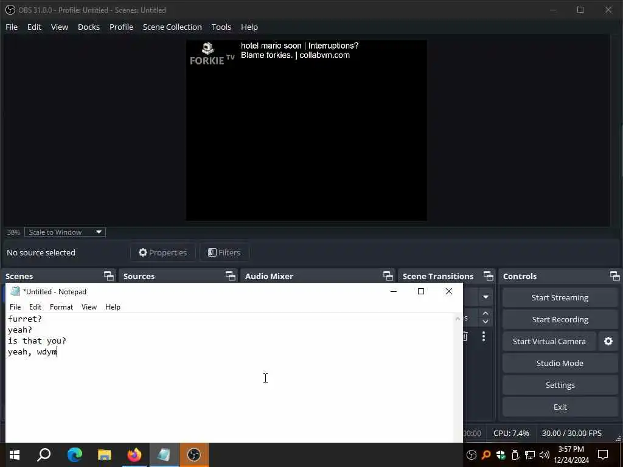Image resolution: width=623 pixels, height=467 pixels.
Task: Open the Scene Collection menu
Action: pos(172,27)
